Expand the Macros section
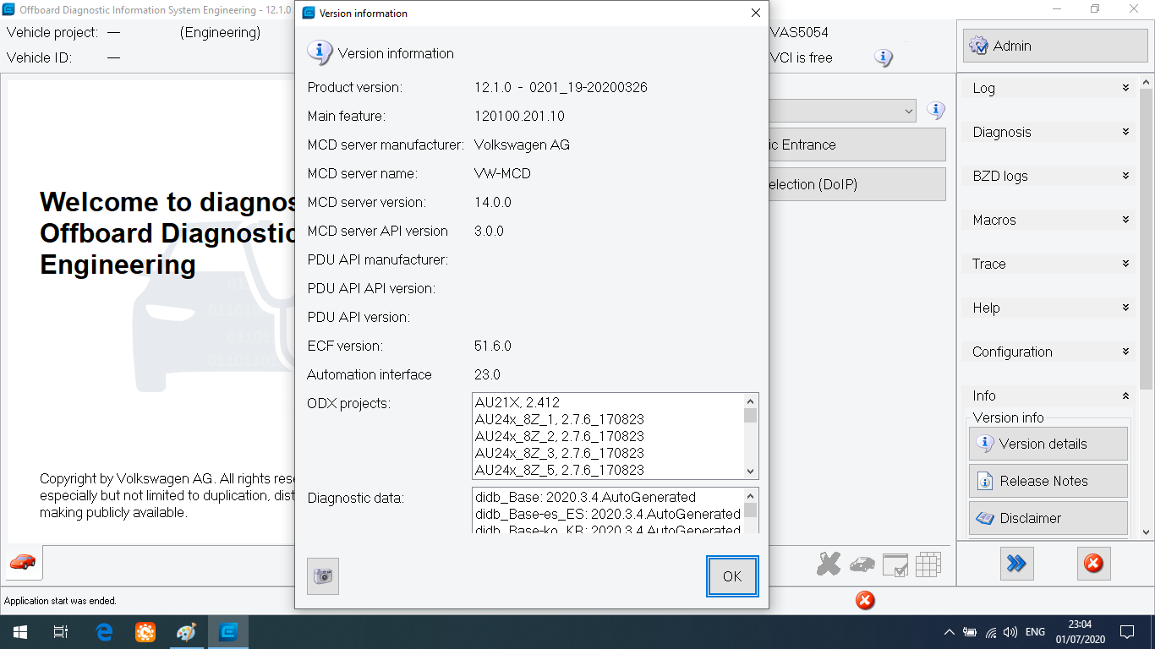 [x=1048, y=220]
